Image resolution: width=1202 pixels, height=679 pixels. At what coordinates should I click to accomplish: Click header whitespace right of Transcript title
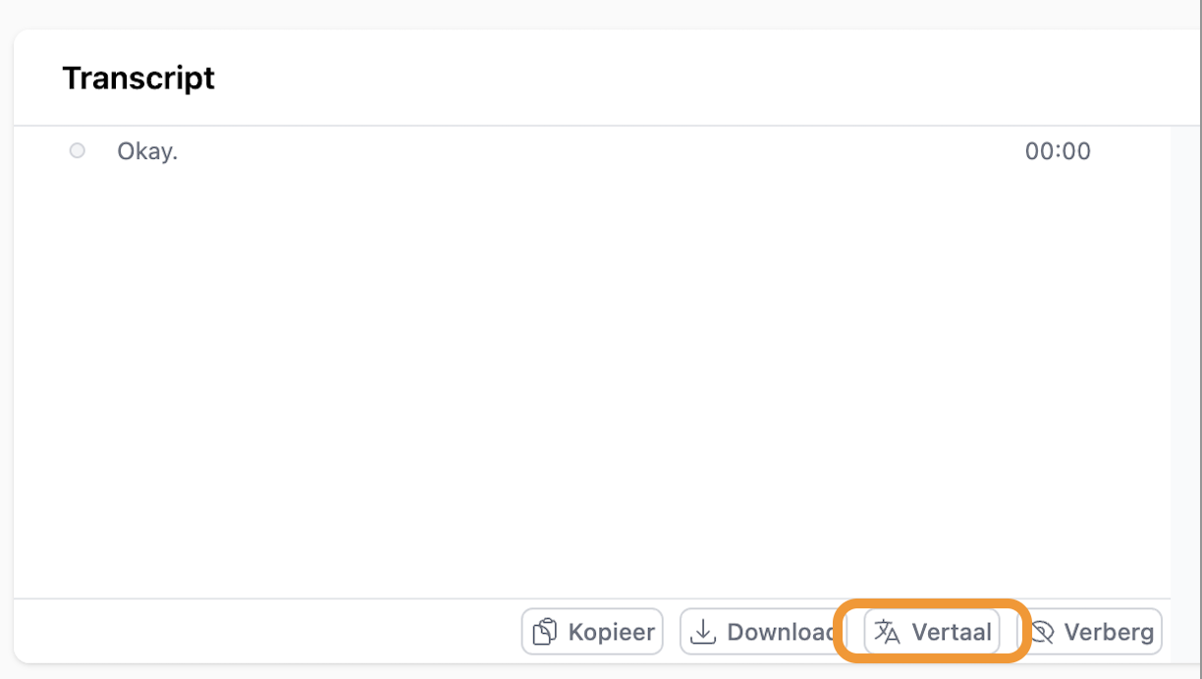point(687,78)
